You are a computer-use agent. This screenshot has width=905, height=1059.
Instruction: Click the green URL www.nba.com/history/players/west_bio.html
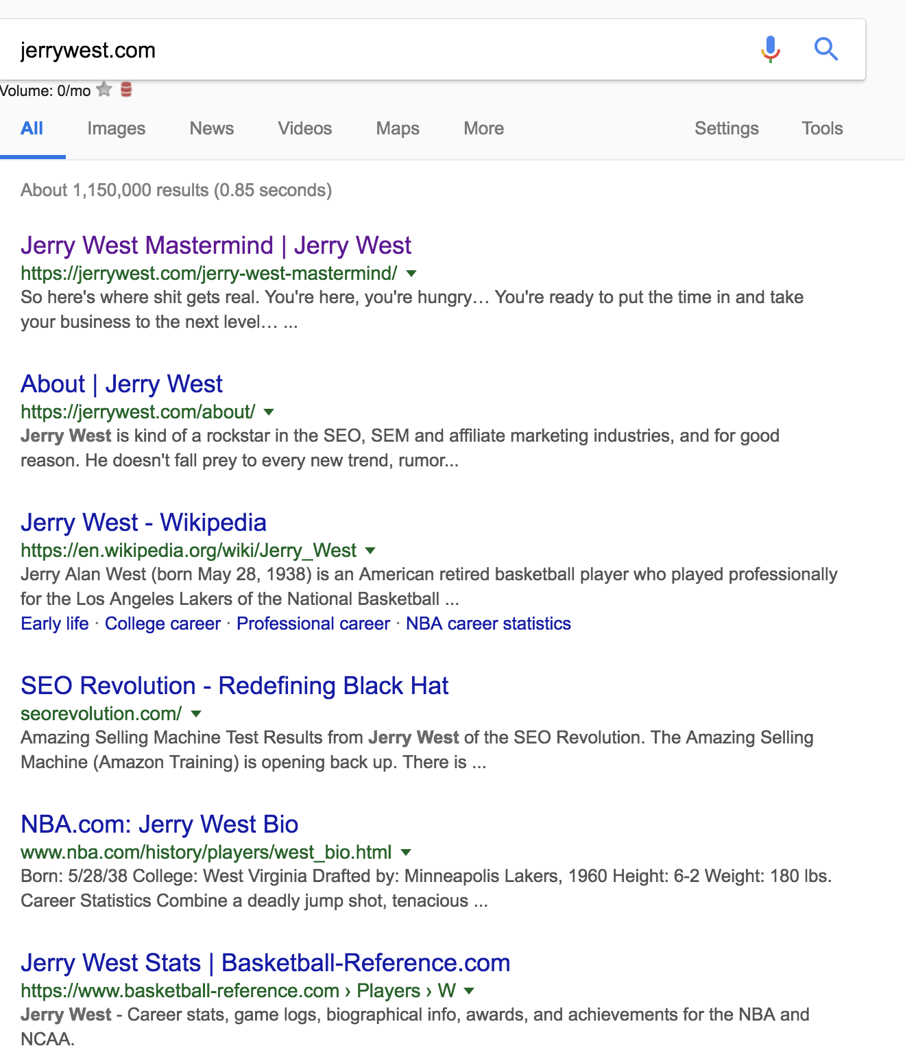coord(206,853)
